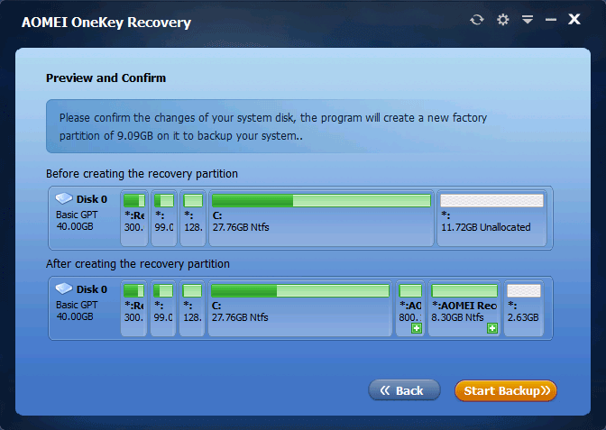Click the AOMEI Recovery partition usage bar
Image resolution: width=606 pixels, height=430 pixels.
click(x=464, y=290)
